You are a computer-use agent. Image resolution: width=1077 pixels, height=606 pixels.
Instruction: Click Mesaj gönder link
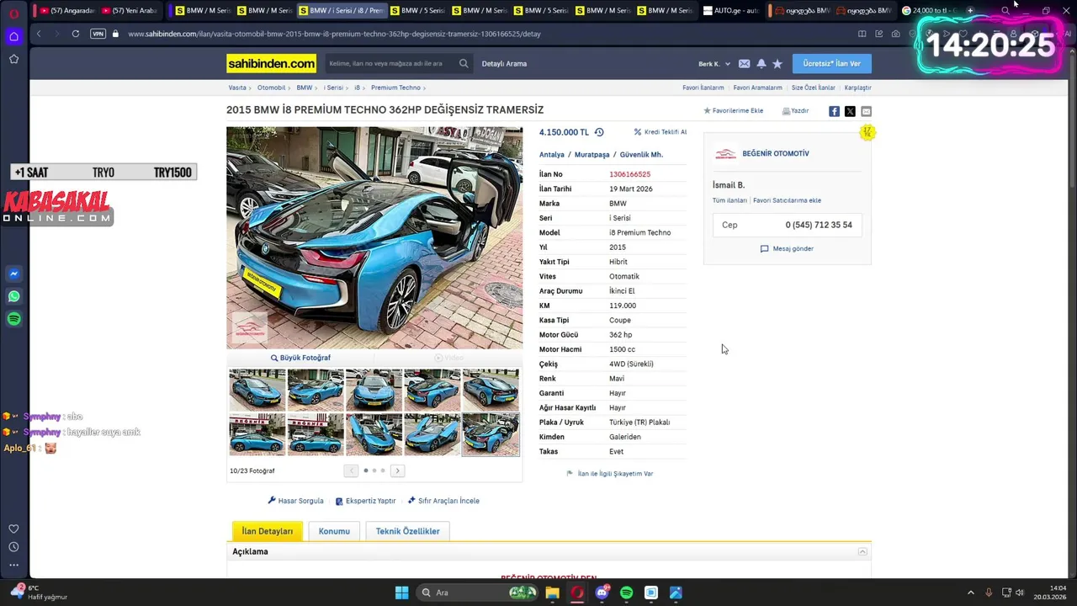tap(787, 249)
